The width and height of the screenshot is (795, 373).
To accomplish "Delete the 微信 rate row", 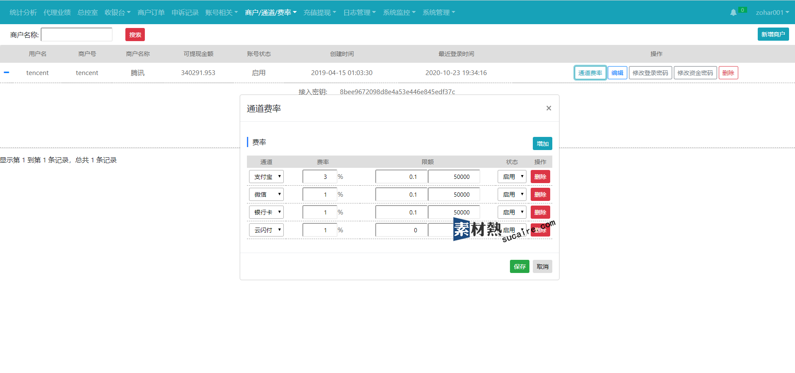I will pos(540,195).
